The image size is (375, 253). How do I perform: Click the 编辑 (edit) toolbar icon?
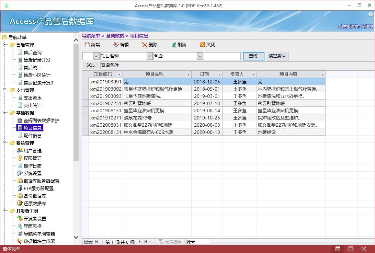(116, 45)
